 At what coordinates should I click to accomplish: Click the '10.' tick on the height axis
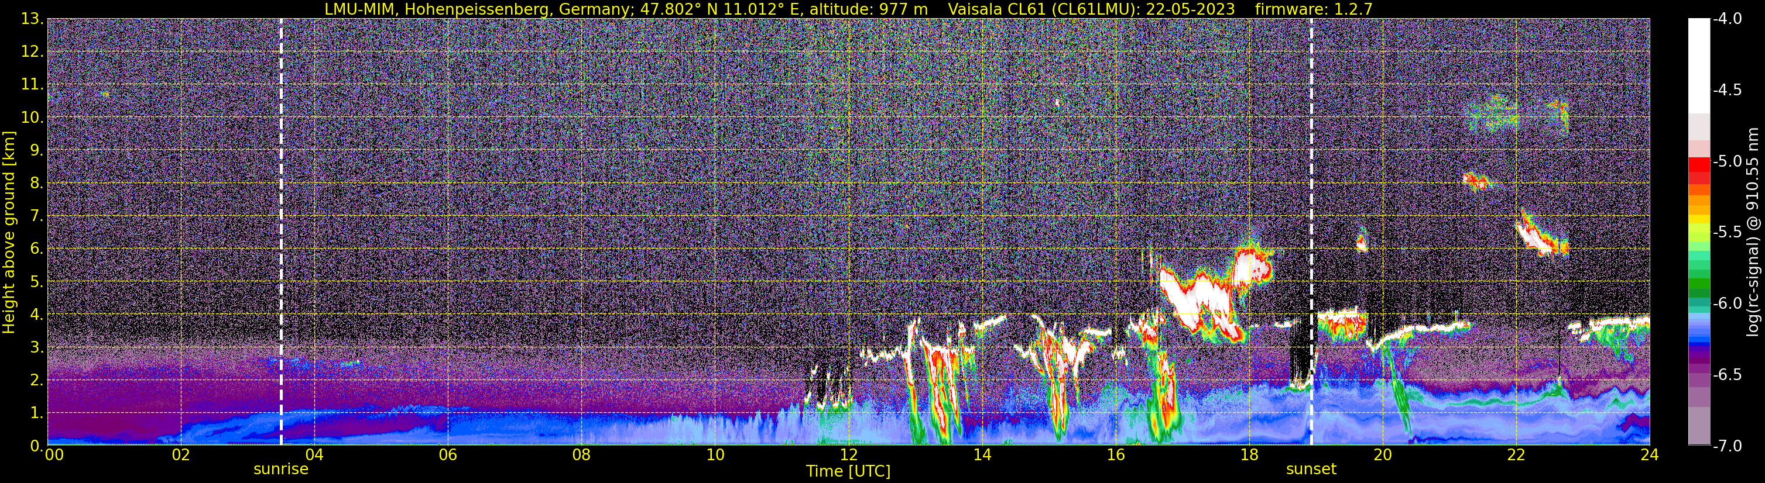point(32,118)
